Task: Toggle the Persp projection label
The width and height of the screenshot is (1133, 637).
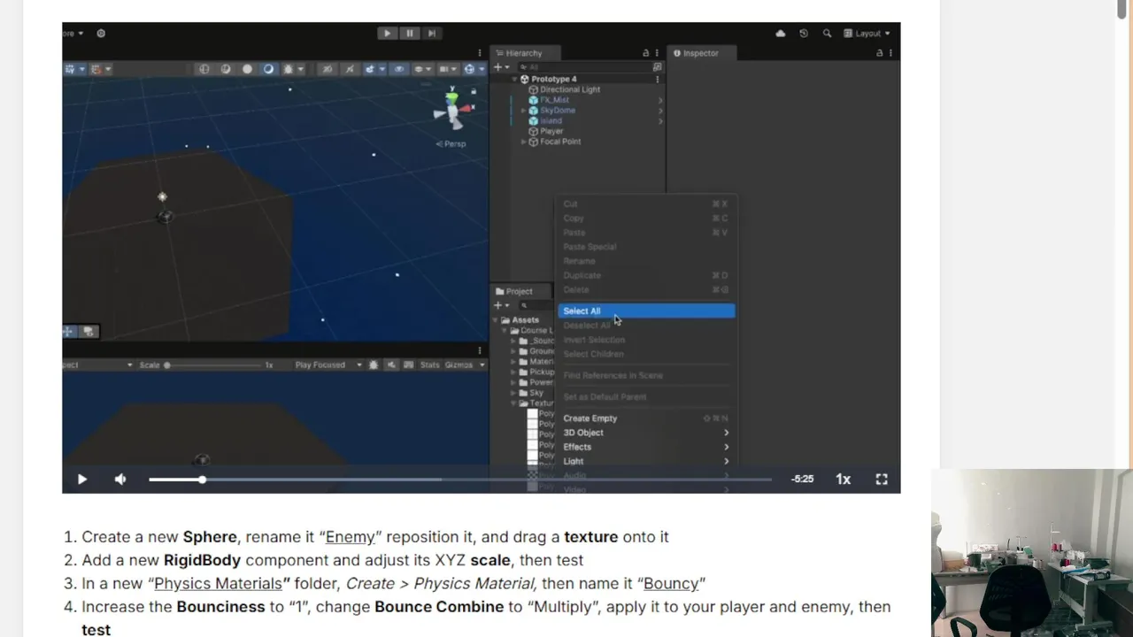Action: tap(451, 144)
